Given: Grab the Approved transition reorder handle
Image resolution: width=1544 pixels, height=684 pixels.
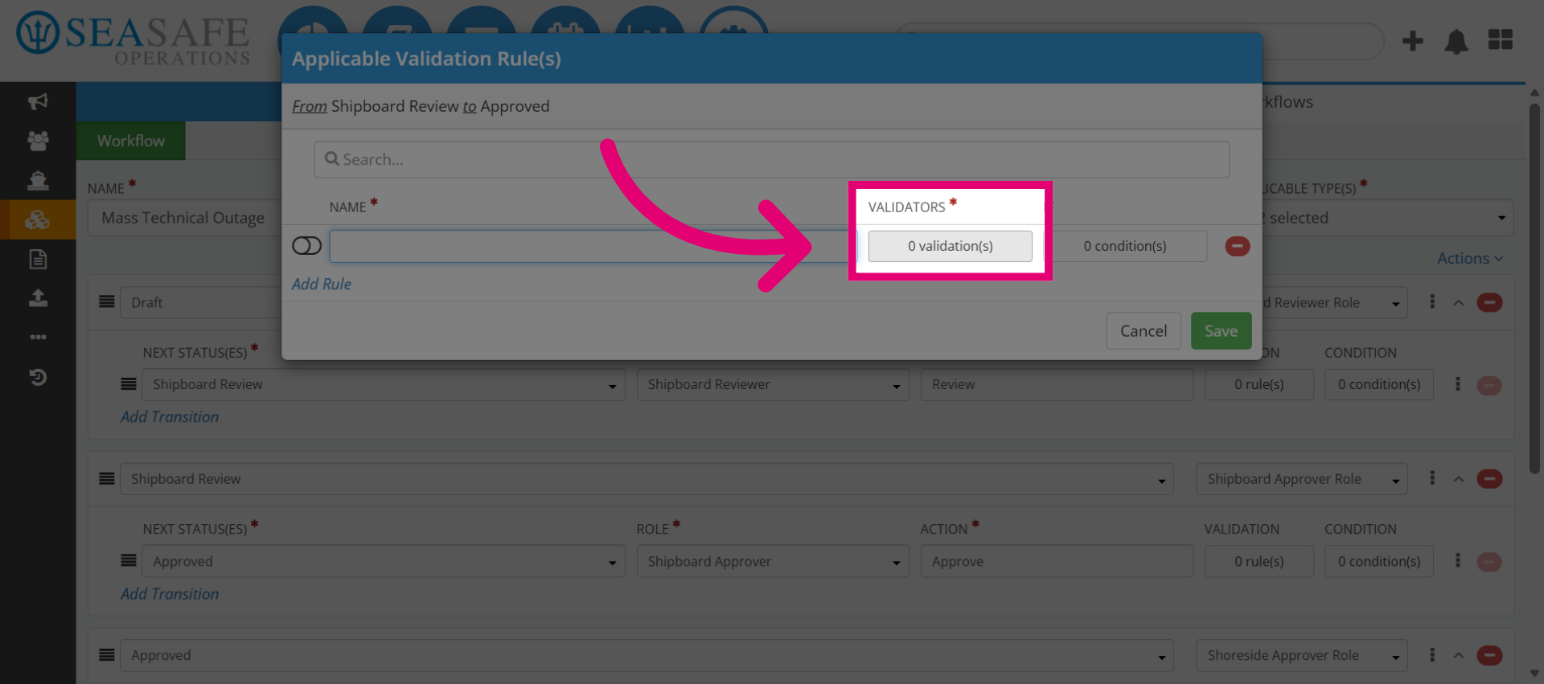Looking at the screenshot, I should [129, 560].
